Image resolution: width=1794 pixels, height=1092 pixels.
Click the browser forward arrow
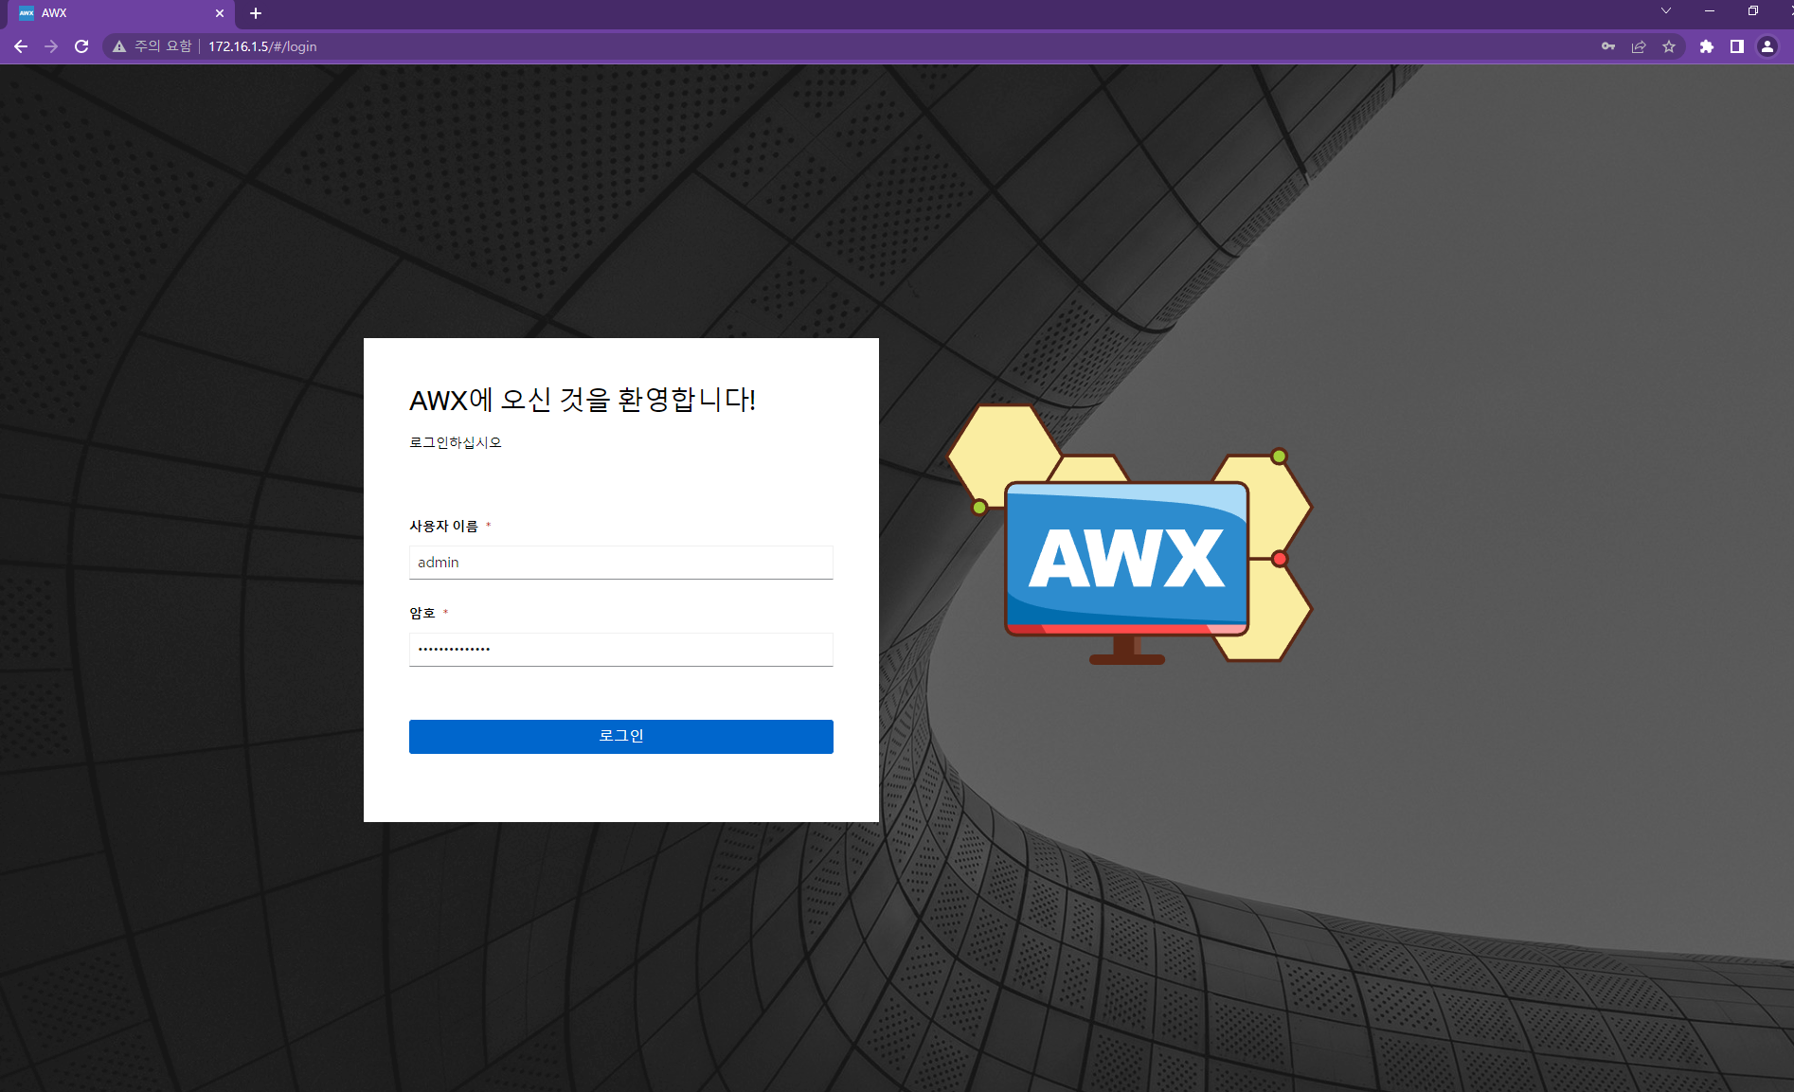pyautogui.click(x=51, y=46)
